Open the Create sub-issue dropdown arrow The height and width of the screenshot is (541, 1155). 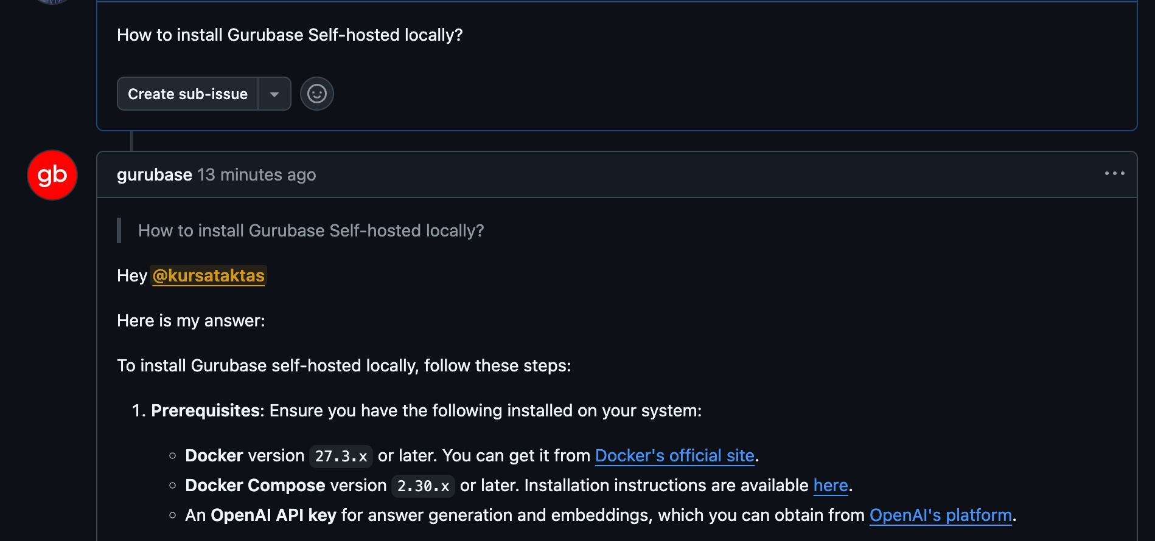(x=275, y=94)
